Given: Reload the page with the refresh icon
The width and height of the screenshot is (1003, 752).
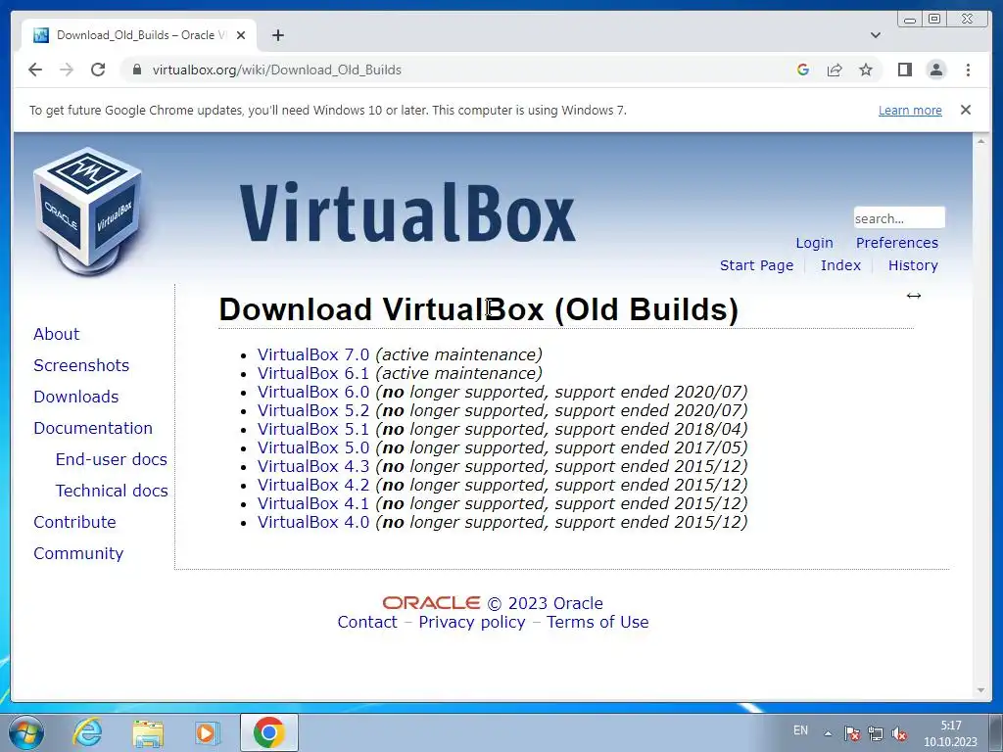Looking at the screenshot, I should (x=98, y=70).
